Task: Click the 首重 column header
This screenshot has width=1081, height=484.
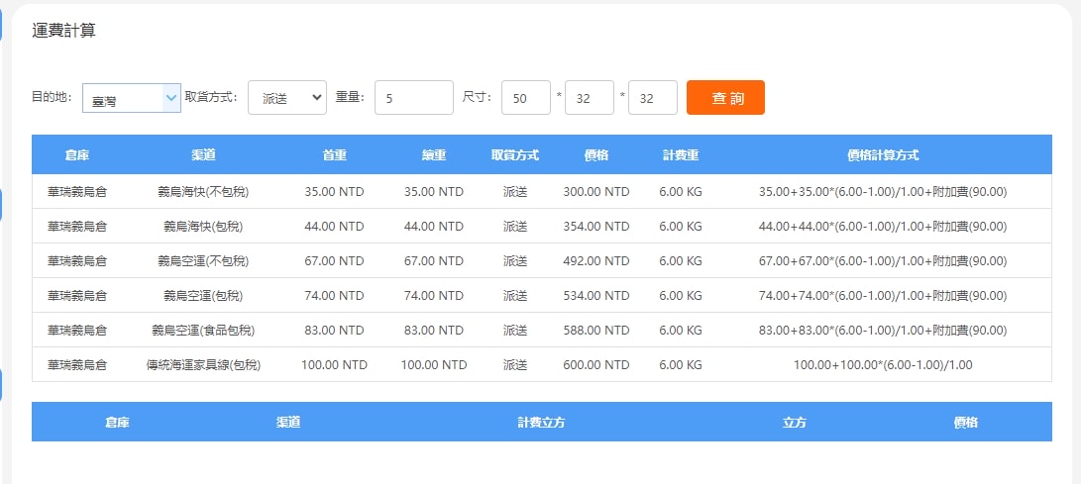Action: [x=334, y=155]
